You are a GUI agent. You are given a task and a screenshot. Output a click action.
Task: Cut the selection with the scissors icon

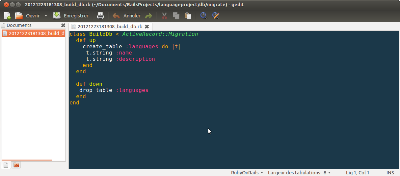pyautogui.click(x=165, y=15)
